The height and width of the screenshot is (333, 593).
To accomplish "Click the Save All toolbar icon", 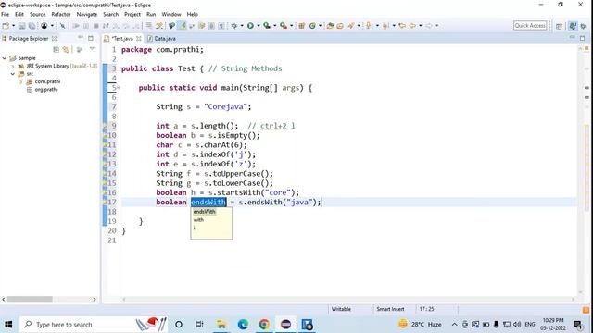I will [32, 26].
